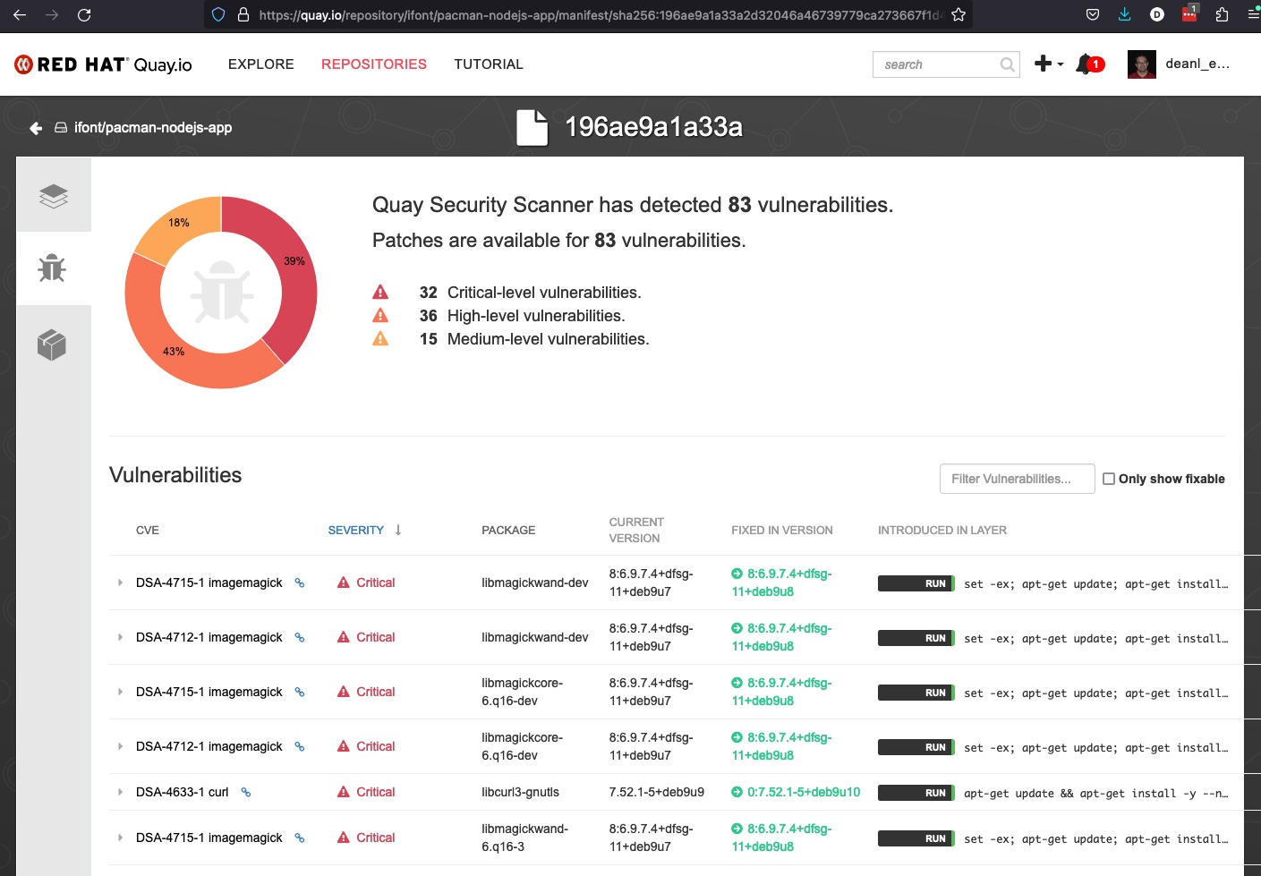Click the libcurl3-gnutls package cell
The height and width of the screenshot is (876, 1261).
tap(520, 792)
